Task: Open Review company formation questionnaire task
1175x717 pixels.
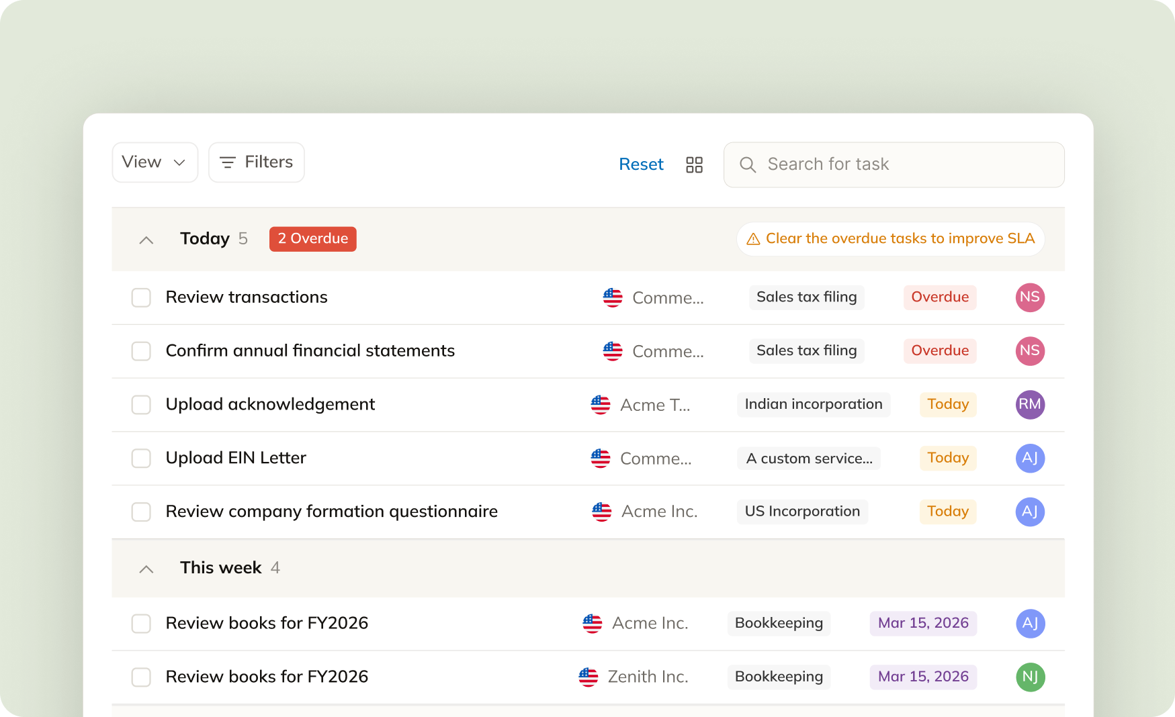Action: click(x=332, y=512)
